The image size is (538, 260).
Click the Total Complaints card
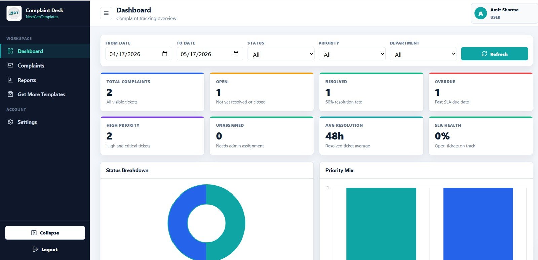pos(152,92)
